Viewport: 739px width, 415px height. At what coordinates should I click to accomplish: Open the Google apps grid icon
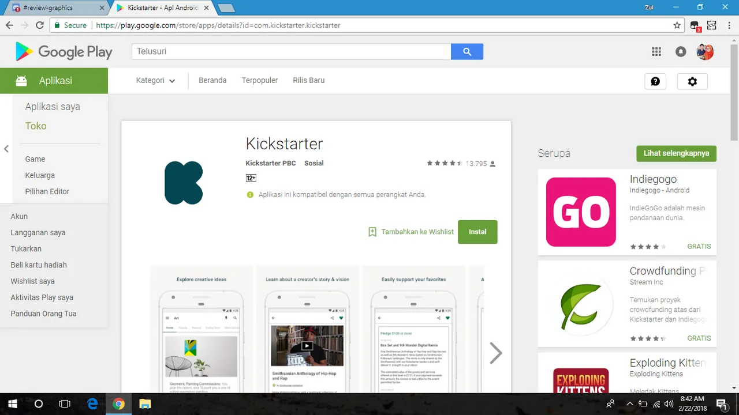pyautogui.click(x=656, y=52)
